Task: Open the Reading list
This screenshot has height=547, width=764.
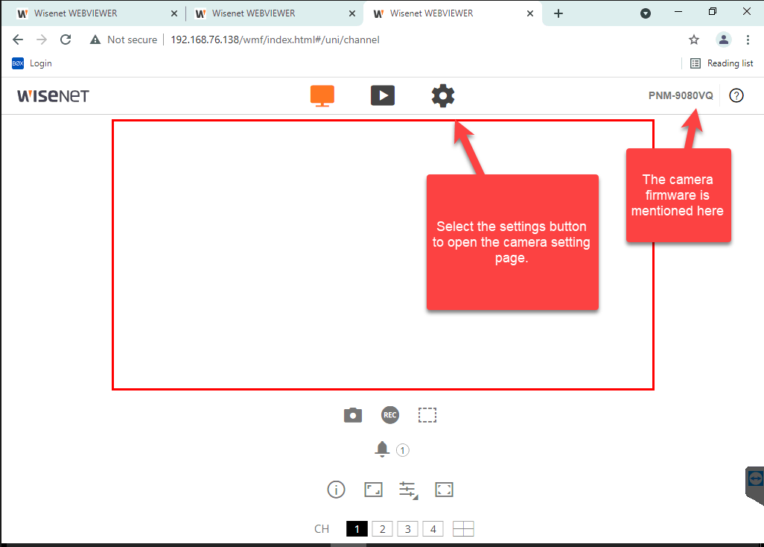Action: [722, 63]
